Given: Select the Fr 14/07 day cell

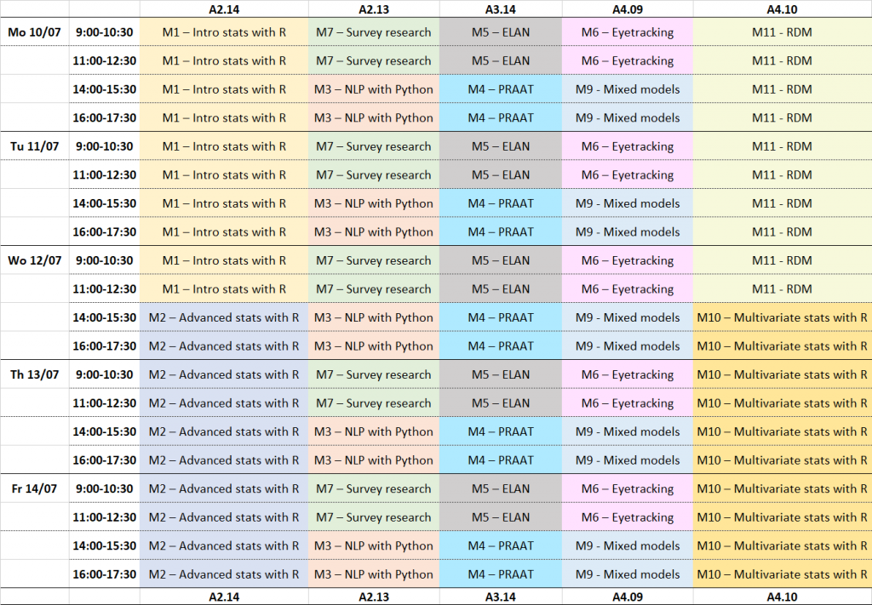Looking at the screenshot, I should click(34, 488).
